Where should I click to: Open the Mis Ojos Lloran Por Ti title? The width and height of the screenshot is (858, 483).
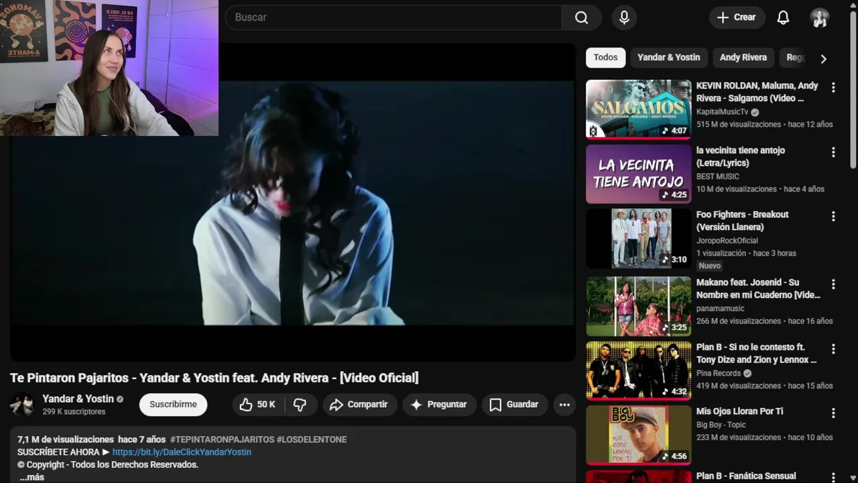click(739, 411)
